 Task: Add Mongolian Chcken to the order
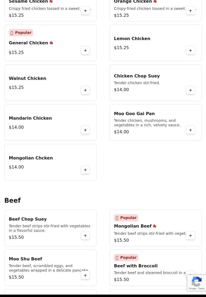pos(85,170)
